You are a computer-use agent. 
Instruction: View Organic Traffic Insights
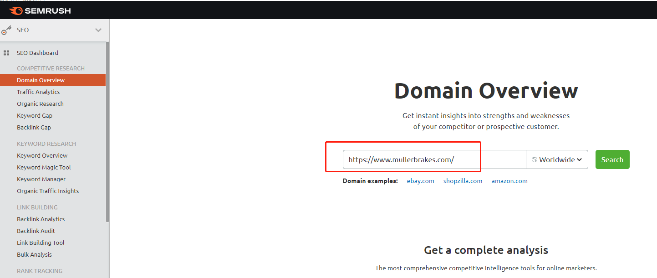[x=48, y=191]
